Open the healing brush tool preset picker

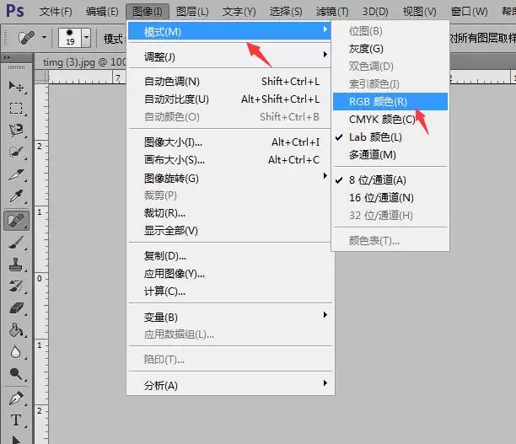tap(44, 38)
